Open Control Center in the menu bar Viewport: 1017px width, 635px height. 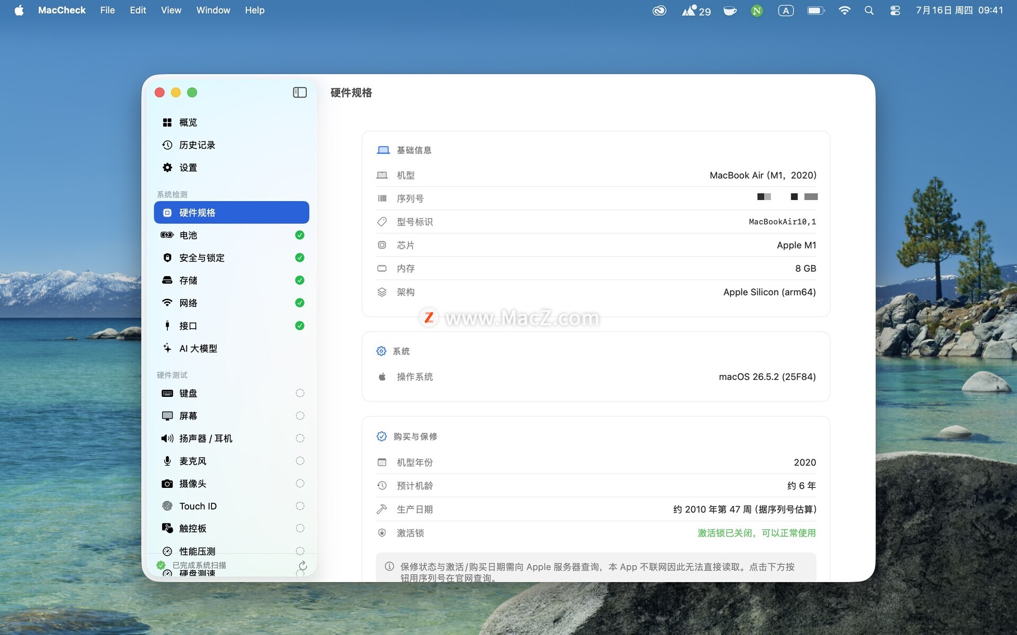point(895,10)
